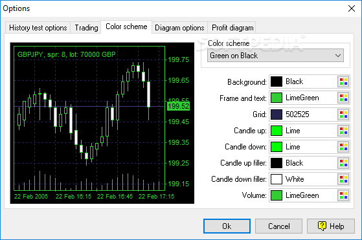This screenshot has height=240, width=362.
Task: Click the 22 Feb 17:15 time label
Action: pos(156,197)
